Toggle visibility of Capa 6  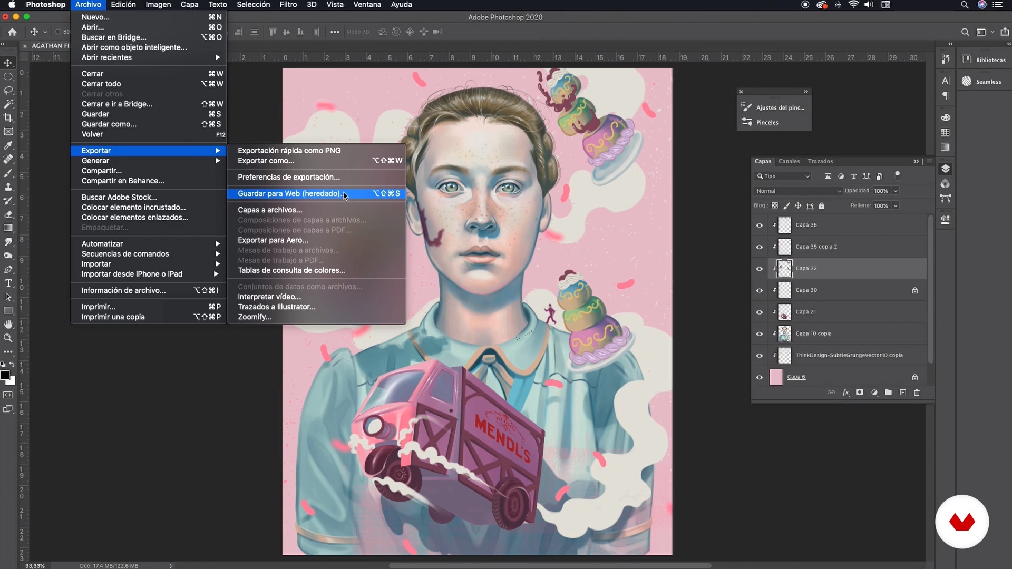[760, 377]
